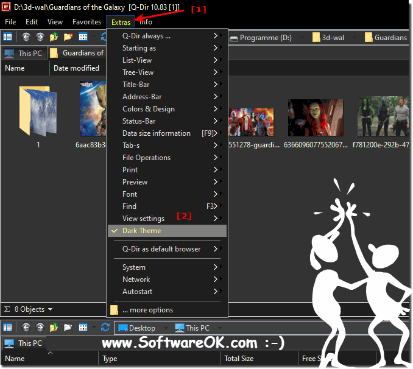
Task: Click thumbnail view icon in bottom pane toolbar
Action: coord(83,328)
